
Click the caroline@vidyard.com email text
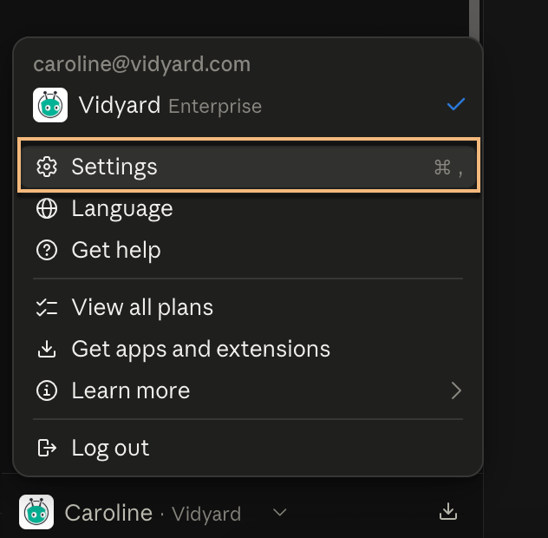(x=142, y=64)
